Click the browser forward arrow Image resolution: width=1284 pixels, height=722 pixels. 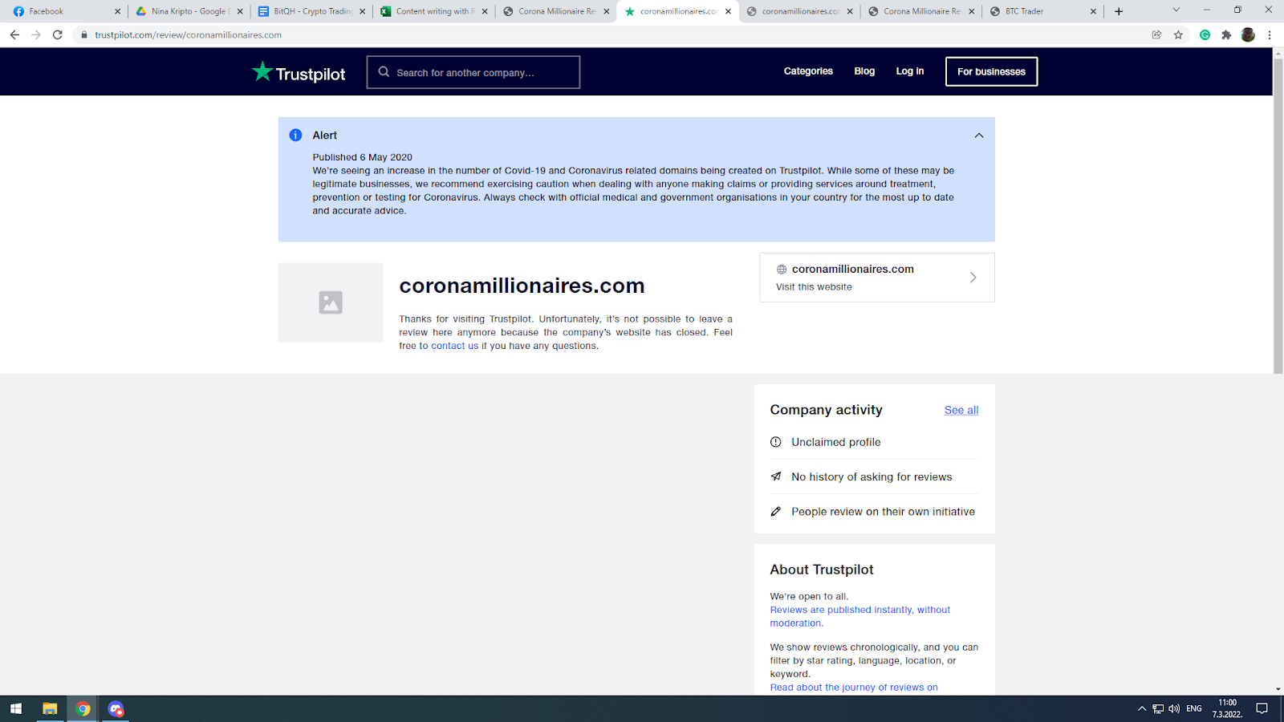tap(36, 34)
